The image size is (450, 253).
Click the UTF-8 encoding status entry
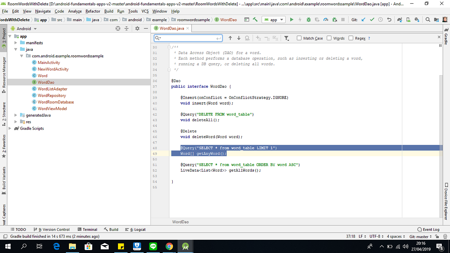pyautogui.click(x=376, y=236)
